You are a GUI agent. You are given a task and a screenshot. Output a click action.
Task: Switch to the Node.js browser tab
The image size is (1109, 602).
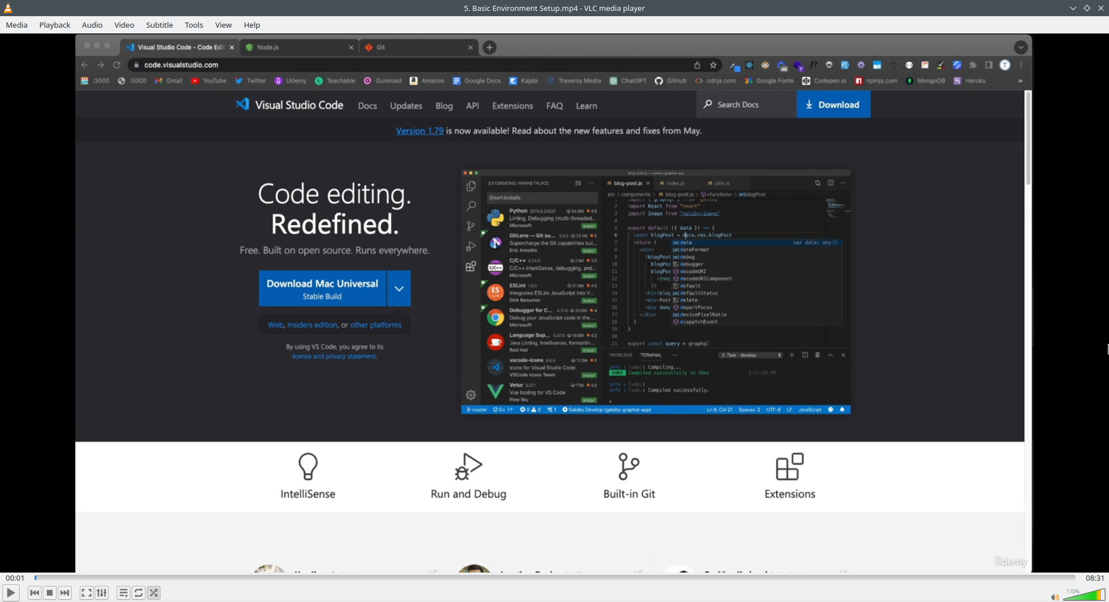tap(298, 47)
